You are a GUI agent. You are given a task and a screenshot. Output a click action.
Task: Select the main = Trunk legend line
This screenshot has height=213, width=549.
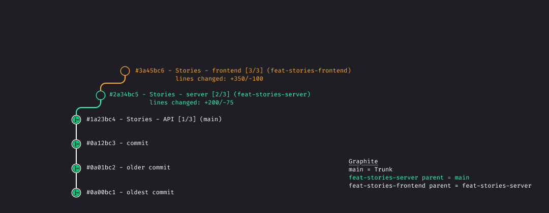click(x=371, y=169)
